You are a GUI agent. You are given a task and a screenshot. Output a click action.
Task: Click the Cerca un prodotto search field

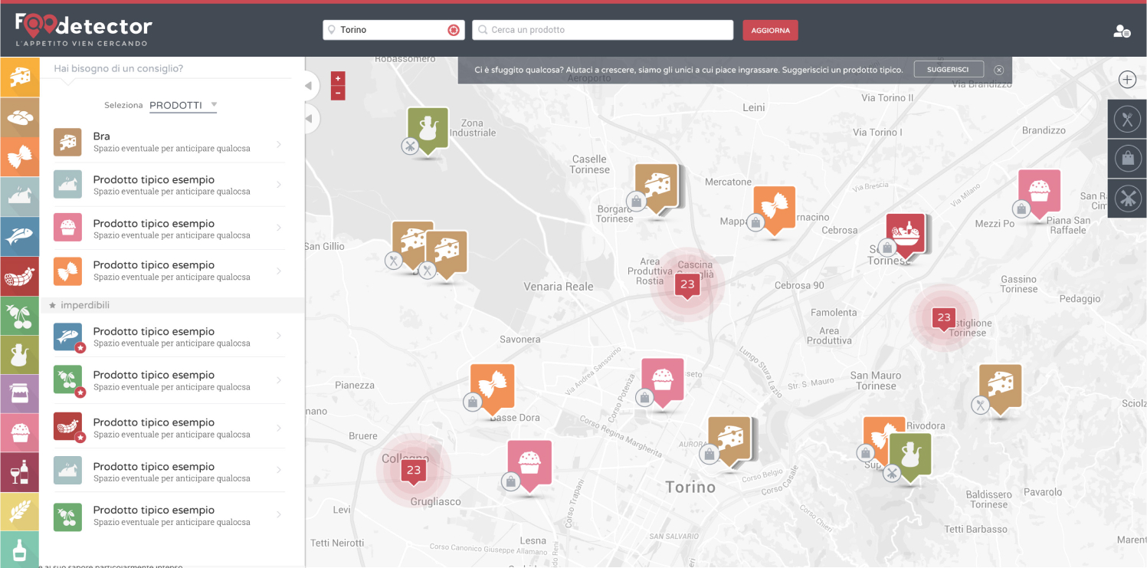(x=603, y=30)
